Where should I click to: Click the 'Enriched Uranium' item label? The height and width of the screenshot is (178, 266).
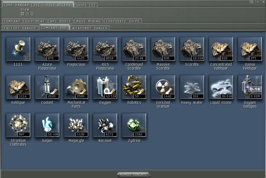point(163,105)
